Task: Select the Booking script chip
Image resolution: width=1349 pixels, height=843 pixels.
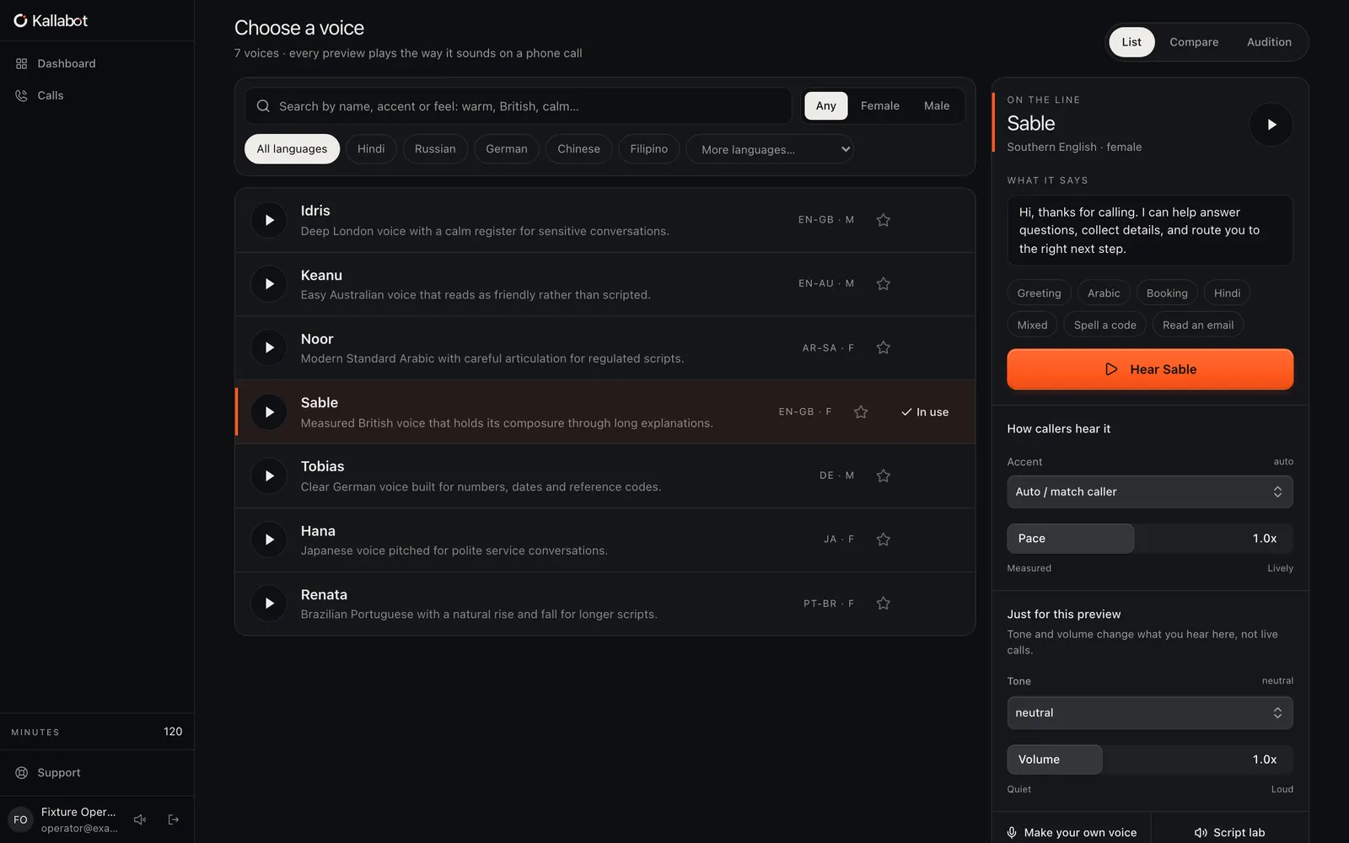Action: 1167,293
